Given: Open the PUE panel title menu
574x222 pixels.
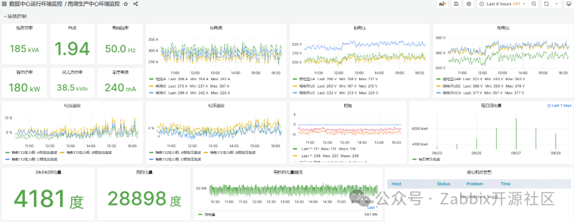Looking at the screenshot, I should click(72, 28).
